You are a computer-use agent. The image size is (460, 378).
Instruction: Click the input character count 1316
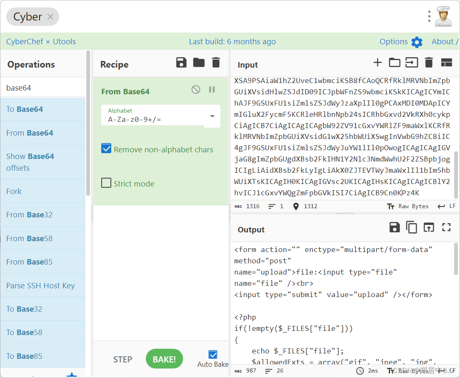247,206
